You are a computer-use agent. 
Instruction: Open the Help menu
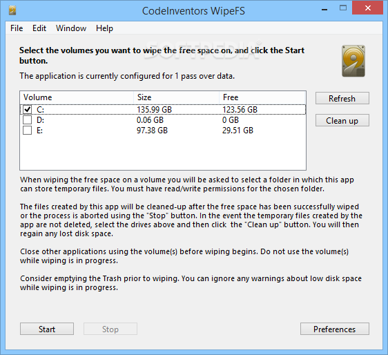point(104,28)
